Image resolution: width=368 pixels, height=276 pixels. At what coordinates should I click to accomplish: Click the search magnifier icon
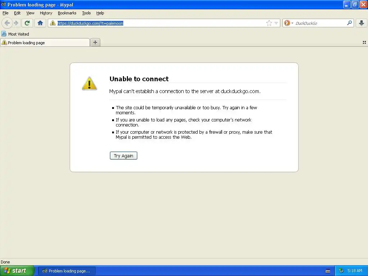pyautogui.click(x=349, y=23)
